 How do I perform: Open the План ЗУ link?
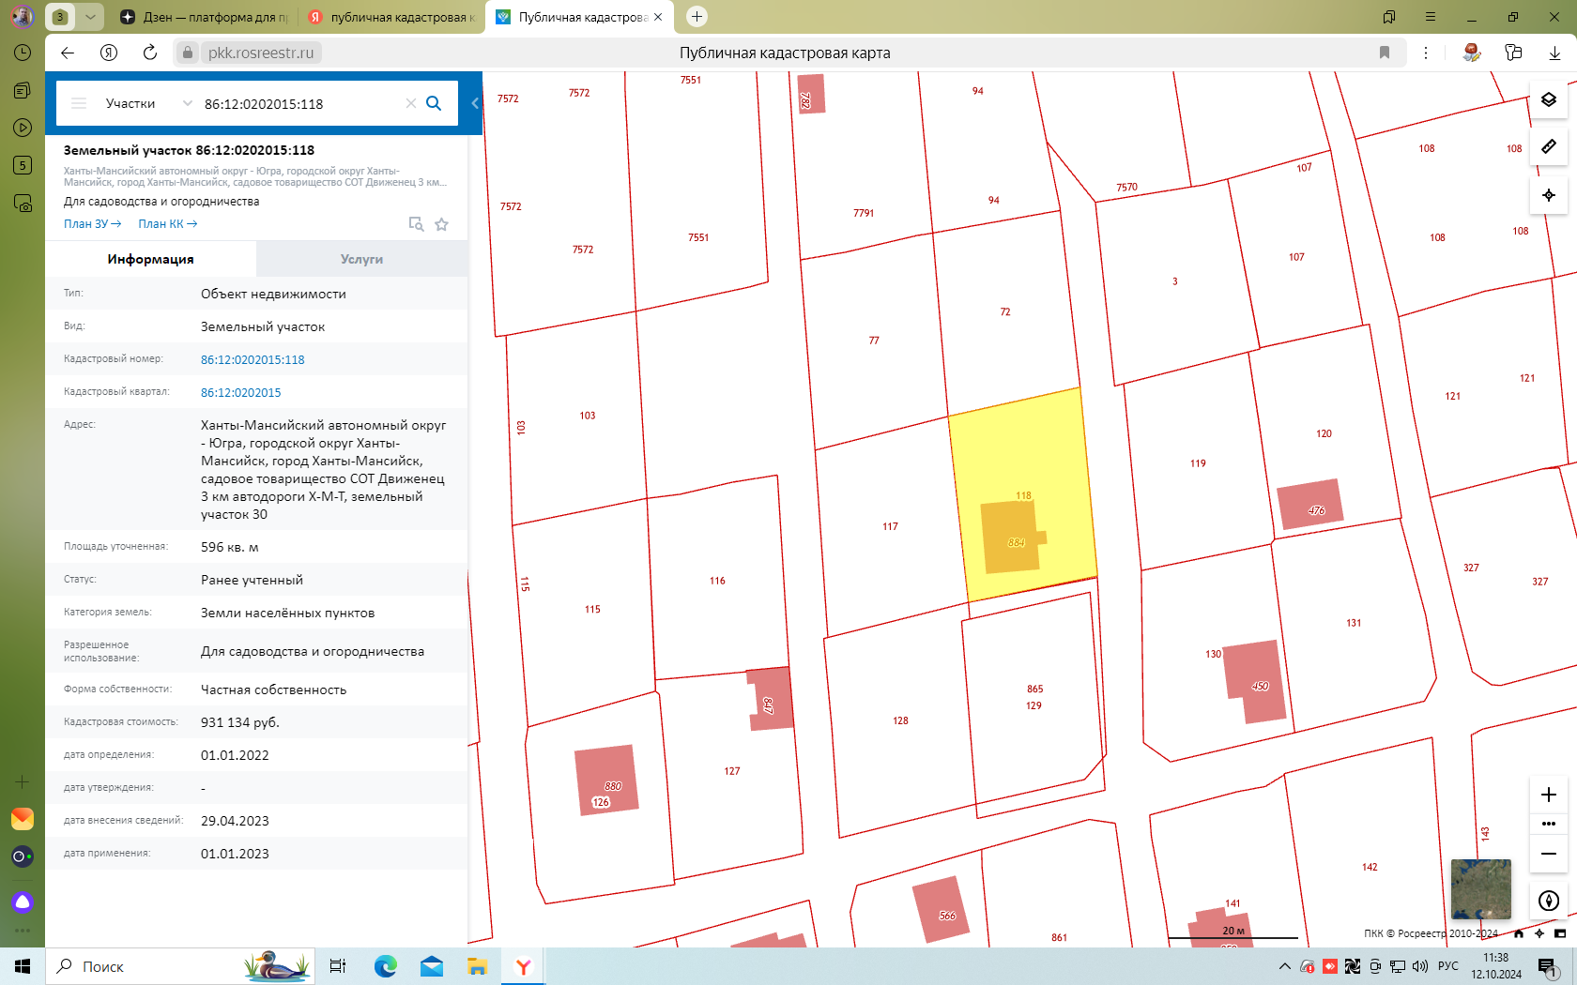tap(92, 224)
